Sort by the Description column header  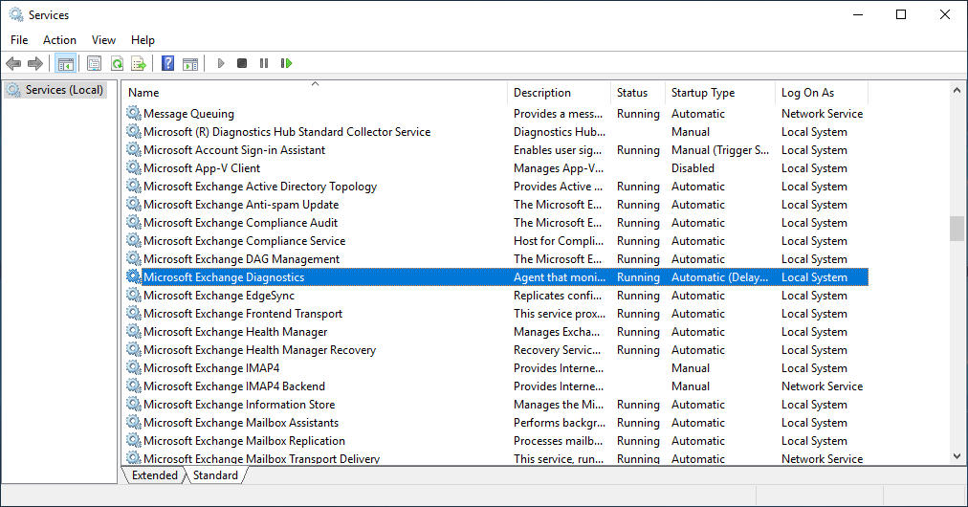[560, 93]
